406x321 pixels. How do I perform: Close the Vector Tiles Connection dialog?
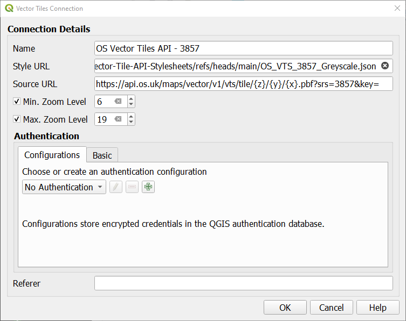point(397,8)
